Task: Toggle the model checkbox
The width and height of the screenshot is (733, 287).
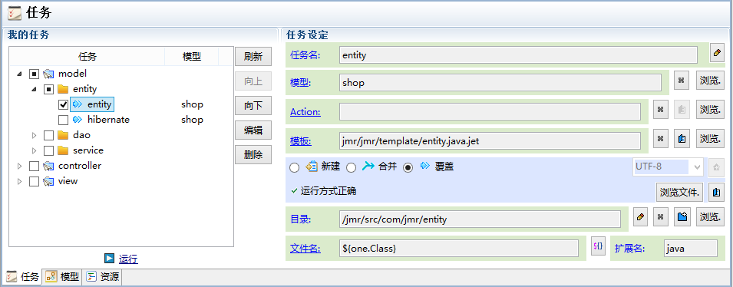Action: 34,74
